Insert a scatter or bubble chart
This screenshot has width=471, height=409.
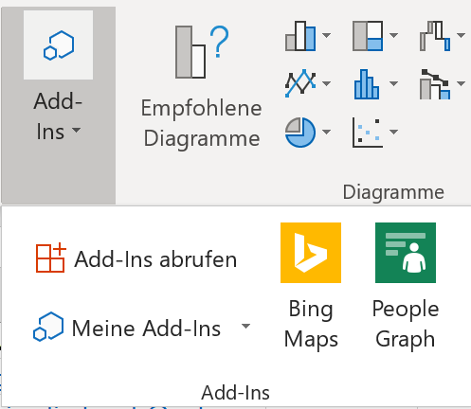pos(368,133)
